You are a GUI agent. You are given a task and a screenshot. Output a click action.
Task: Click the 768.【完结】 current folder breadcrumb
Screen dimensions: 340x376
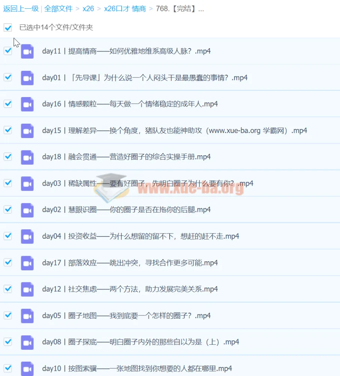coord(180,9)
